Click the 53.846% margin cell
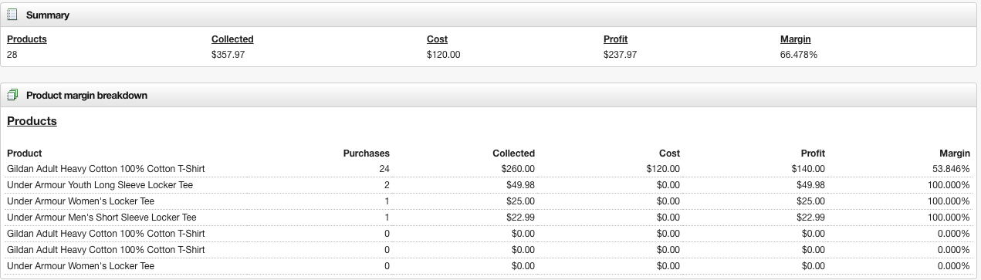This screenshot has height=280, width=981. point(952,168)
